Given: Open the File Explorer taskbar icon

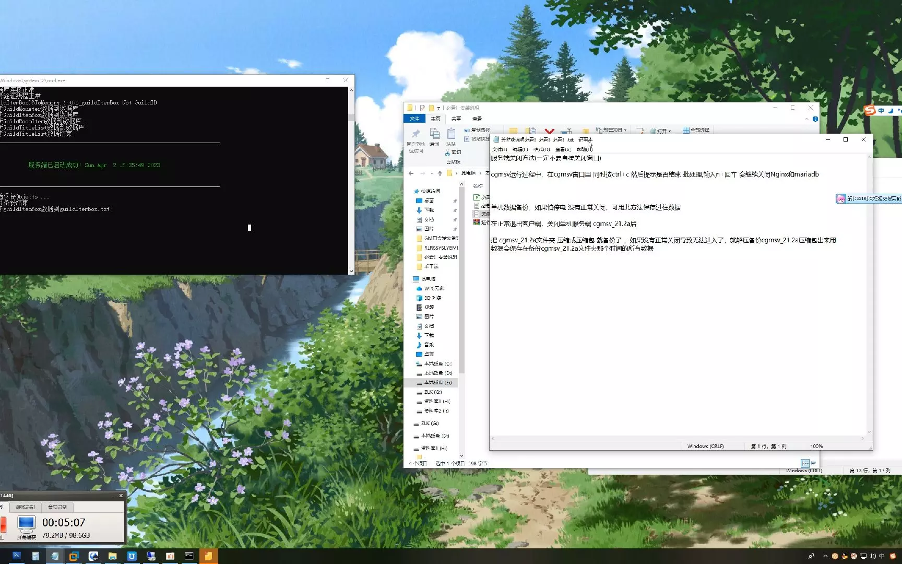Looking at the screenshot, I should [112, 556].
